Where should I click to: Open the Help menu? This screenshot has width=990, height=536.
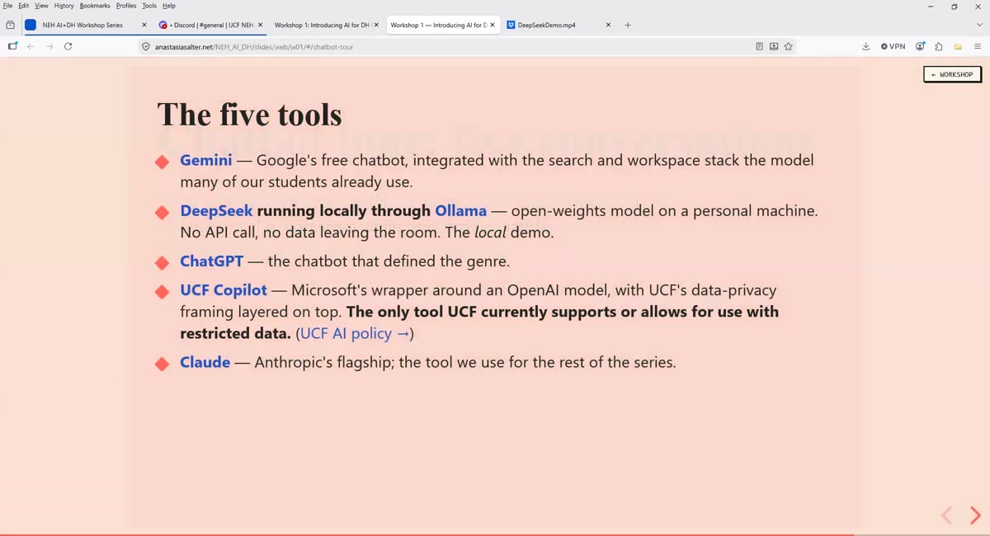(169, 6)
